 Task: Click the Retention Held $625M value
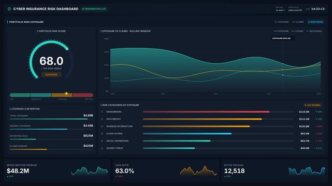click(x=88, y=136)
